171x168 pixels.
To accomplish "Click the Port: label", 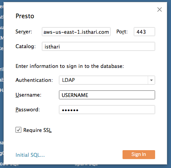I will tap(122, 32).
